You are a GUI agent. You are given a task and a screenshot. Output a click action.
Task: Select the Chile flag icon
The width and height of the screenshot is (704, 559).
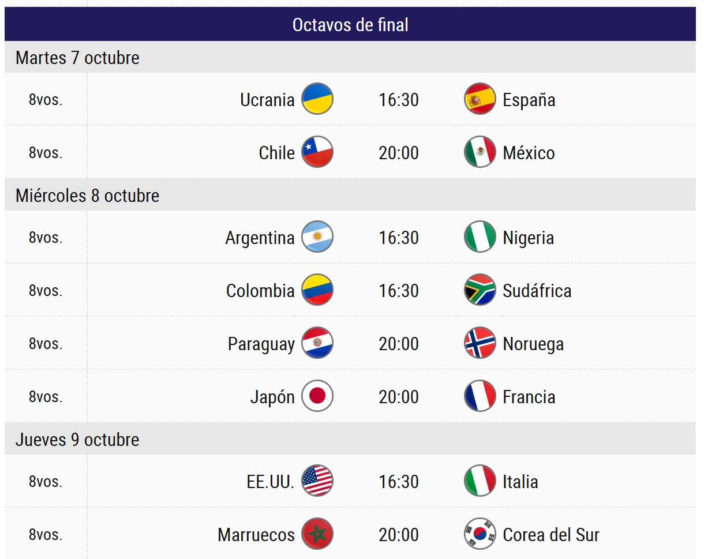click(317, 152)
